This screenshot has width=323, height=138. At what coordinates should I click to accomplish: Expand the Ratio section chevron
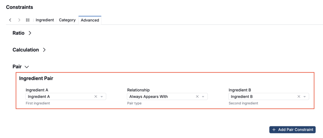[x=30, y=33]
